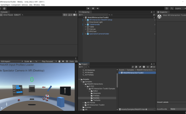Open the Help menu
The image size is (186, 114).
(43, 5)
